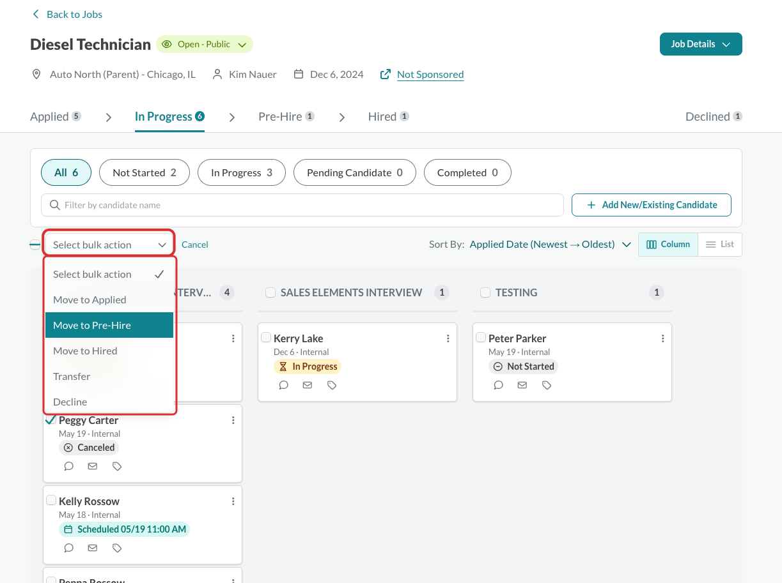Click email icon on Kelly Rossow card

click(x=93, y=548)
